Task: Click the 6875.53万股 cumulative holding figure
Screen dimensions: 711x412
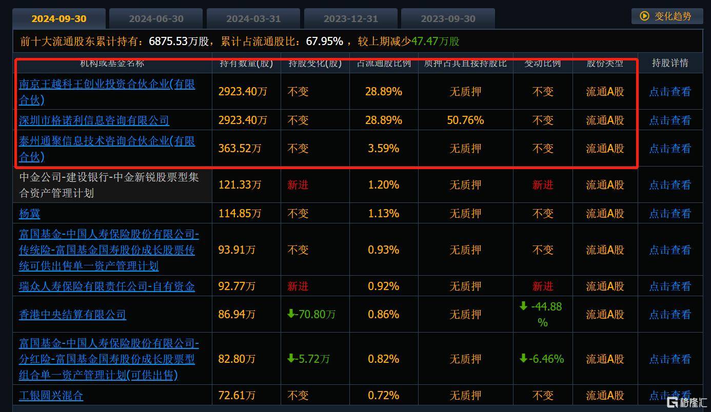Action: [180, 42]
